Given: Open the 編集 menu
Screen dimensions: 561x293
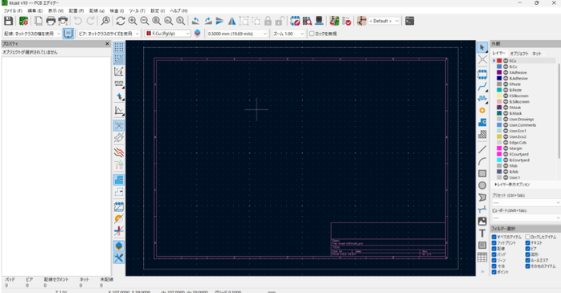Looking at the screenshot, I should (35, 10).
